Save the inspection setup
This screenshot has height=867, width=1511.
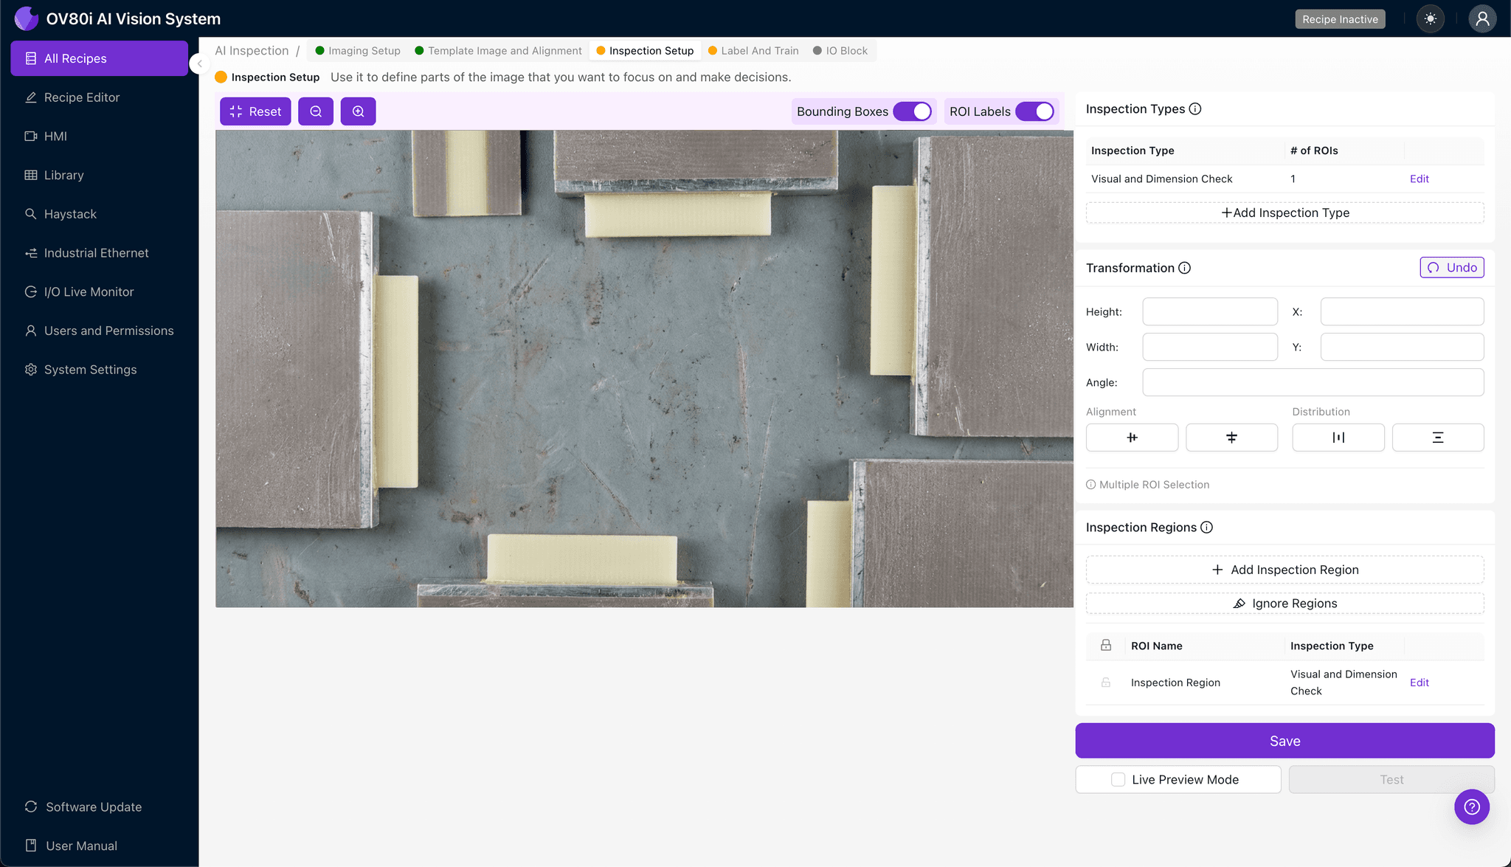pos(1284,740)
